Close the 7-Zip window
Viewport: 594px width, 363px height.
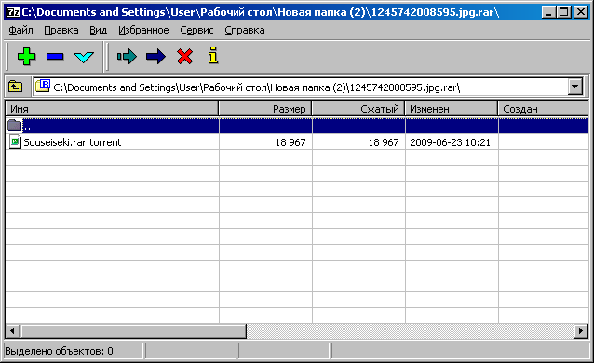(x=581, y=12)
